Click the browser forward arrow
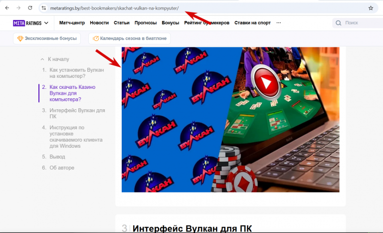This screenshot has width=383, height=233. (x=18, y=8)
